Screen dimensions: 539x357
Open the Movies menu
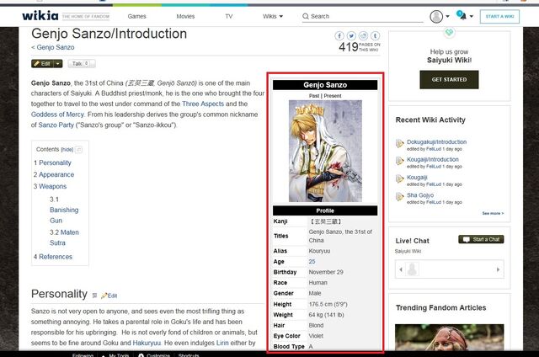pyautogui.click(x=185, y=16)
